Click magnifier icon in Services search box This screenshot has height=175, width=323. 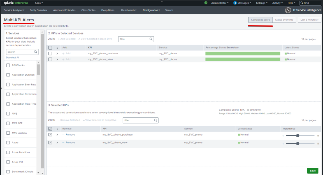36,52
